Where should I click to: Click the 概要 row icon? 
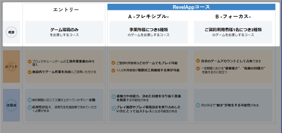tap(11, 32)
